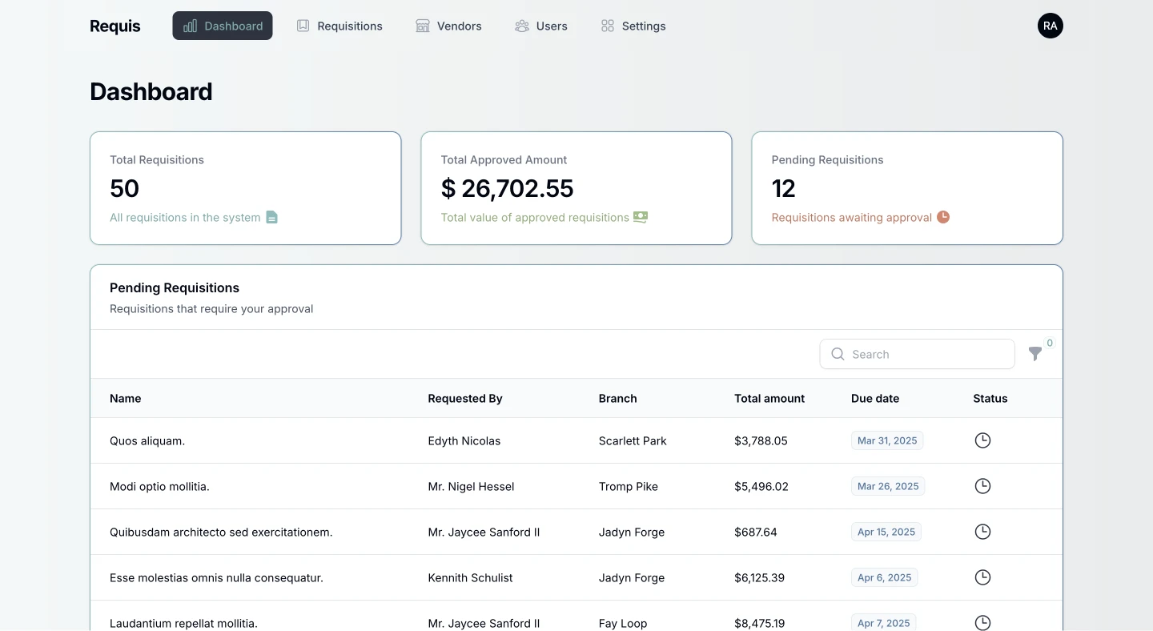This screenshot has width=1153, height=631.
Task: Click the bar chart icon in Dashboard tab
Action: [x=190, y=26]
